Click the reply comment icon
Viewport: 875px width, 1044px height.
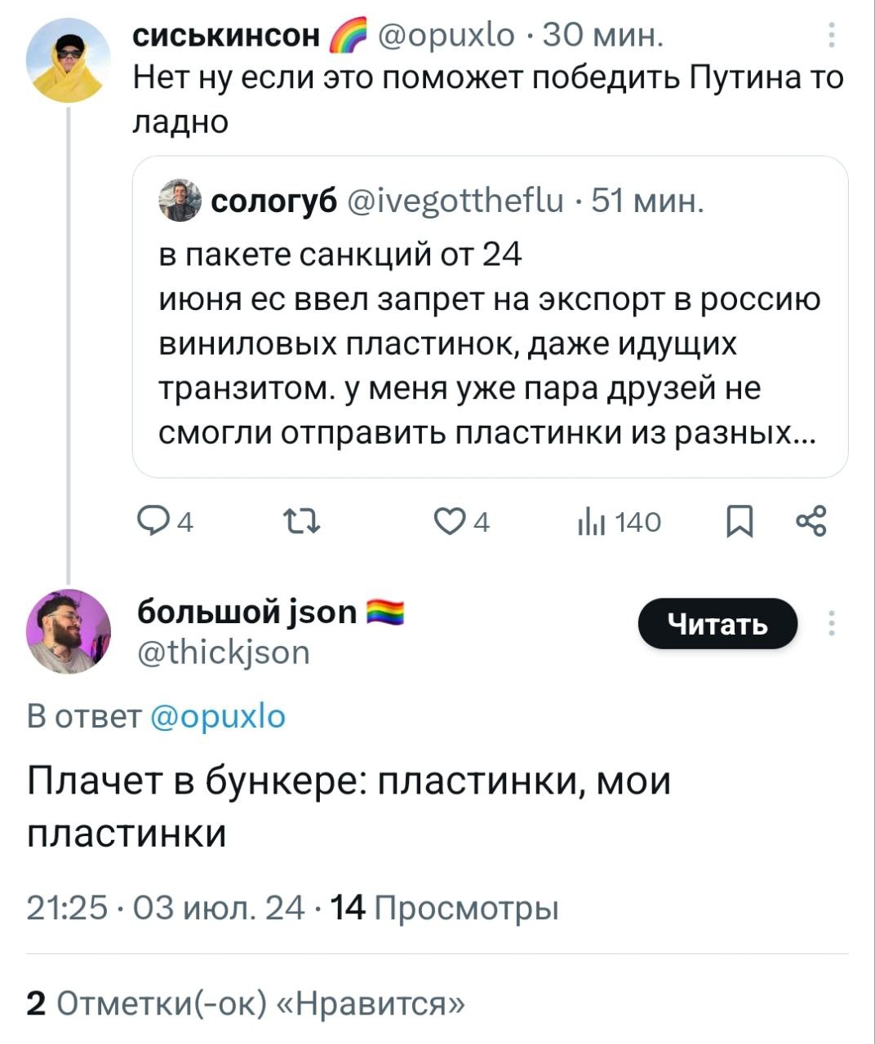[151, 521]
